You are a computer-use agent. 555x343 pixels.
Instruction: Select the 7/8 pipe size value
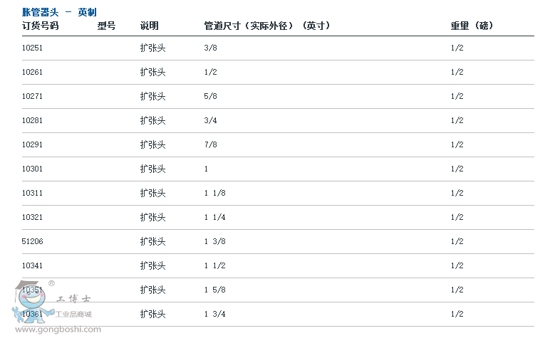coord(210,144)
